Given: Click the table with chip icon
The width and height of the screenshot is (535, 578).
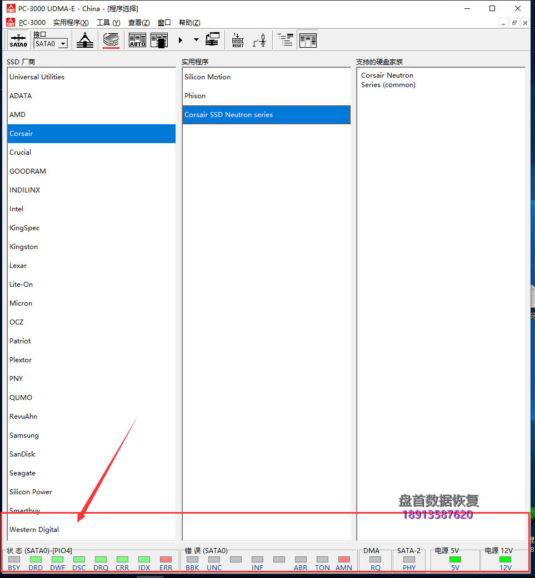Looking at the screenshot, I should pos(159,40).
